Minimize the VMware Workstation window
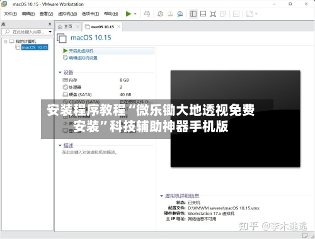The height and width of the screenshot is (239, 315). tap(274, 4)
